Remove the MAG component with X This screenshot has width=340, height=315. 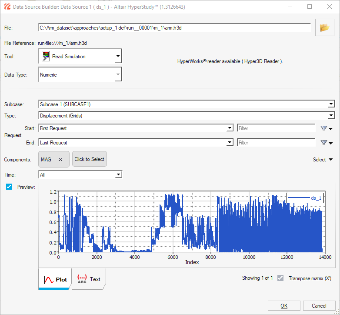pos(60,159)
